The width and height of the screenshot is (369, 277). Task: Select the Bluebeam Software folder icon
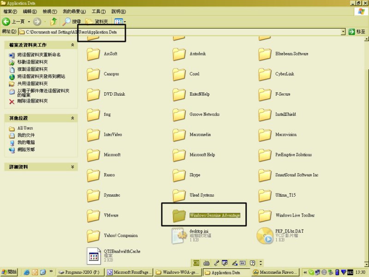pos(265,54)
